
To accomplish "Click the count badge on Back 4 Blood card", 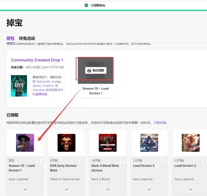I will (122, 161).
